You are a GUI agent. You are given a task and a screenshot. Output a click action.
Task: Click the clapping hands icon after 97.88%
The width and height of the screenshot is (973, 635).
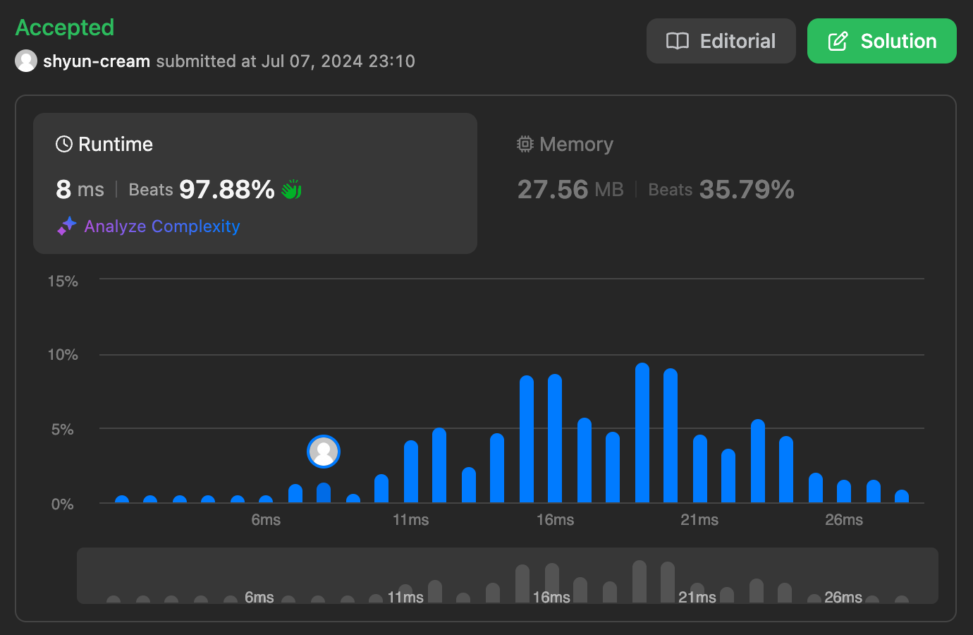tap(291, 189)
